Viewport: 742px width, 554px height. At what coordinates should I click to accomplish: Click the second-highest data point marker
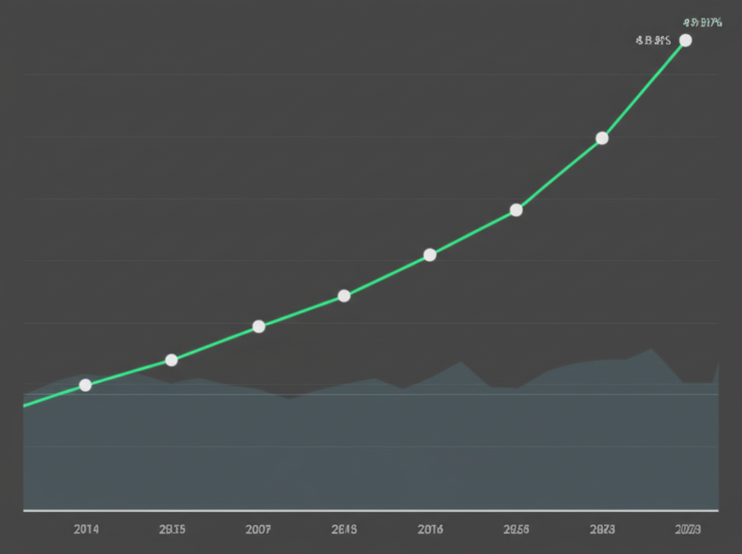pos(601,137)
